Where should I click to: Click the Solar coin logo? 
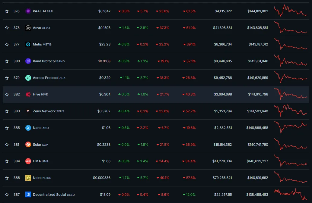click(28, 144)
